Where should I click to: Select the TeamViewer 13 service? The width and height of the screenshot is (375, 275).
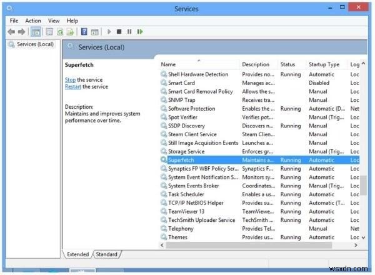click(x=260, y=212)
